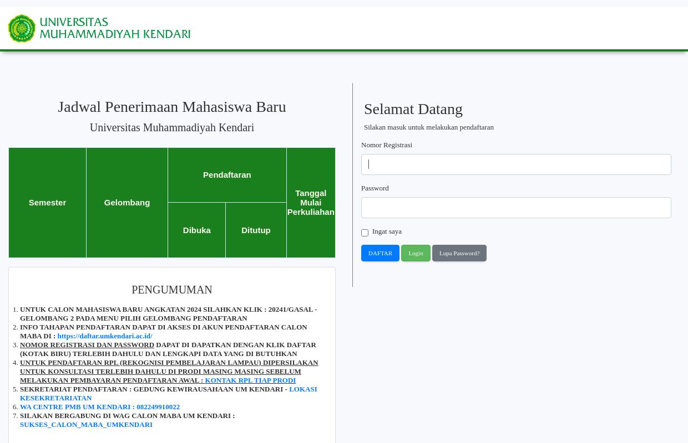
Task: Enable the Ingat saya checkbox
Action: coord(365,233)
